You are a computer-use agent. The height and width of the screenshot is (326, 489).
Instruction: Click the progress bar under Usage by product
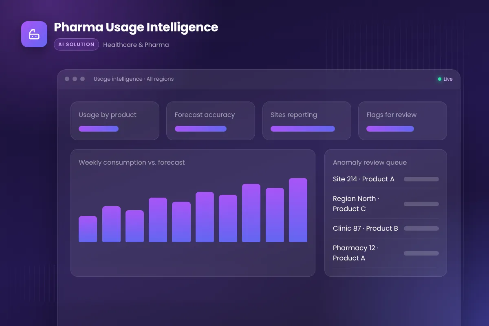pos(99,129)
